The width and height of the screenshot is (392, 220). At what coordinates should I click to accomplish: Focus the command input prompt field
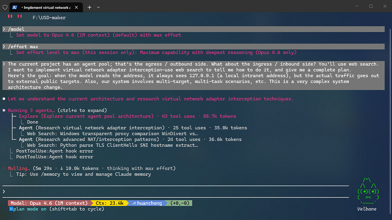click(x=175, y=192)
